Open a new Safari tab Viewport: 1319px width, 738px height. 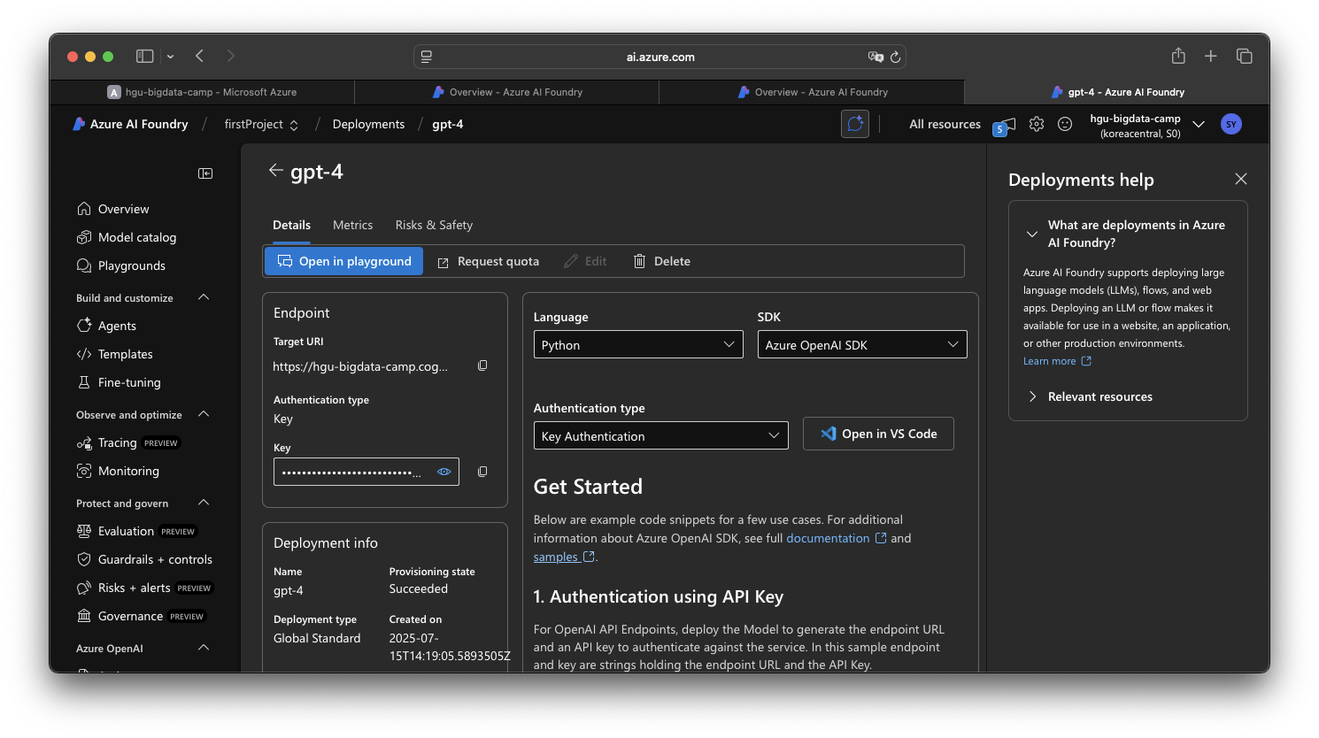(1211, 56)
